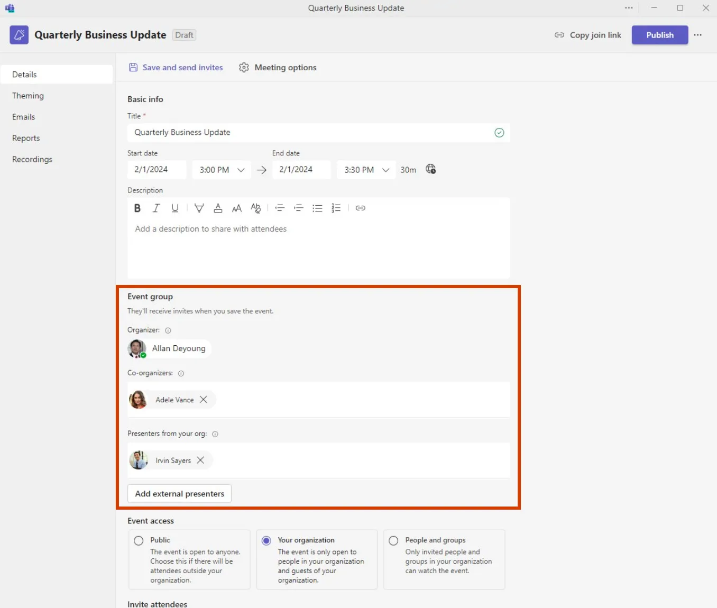Increase indent in description toolbar

[x=299, y=208]
